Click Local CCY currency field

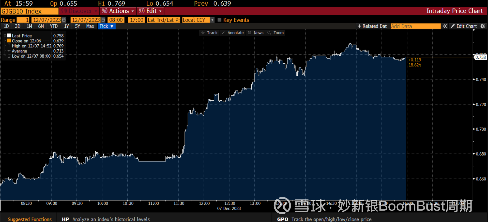(196, 20)
